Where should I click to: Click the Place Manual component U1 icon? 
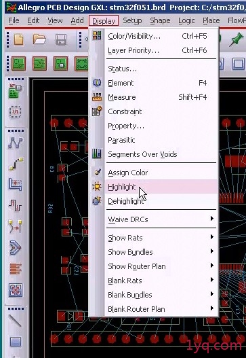pyautogui.click(x=16, y=112)
